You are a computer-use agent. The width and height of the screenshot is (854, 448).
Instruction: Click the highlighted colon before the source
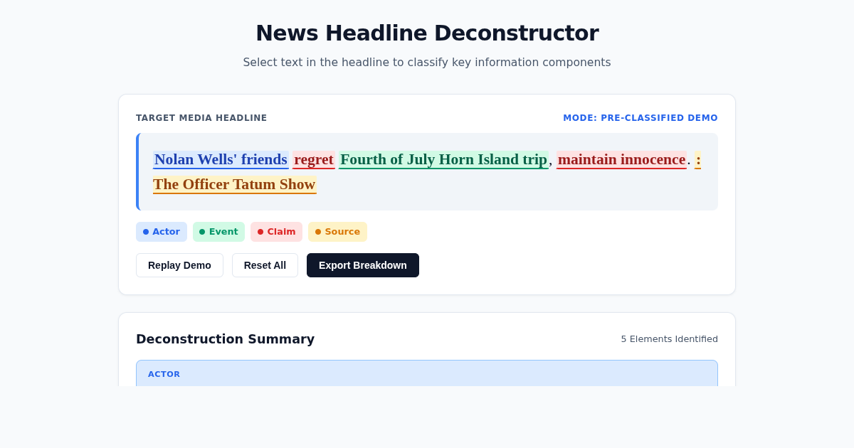(698, 159)
